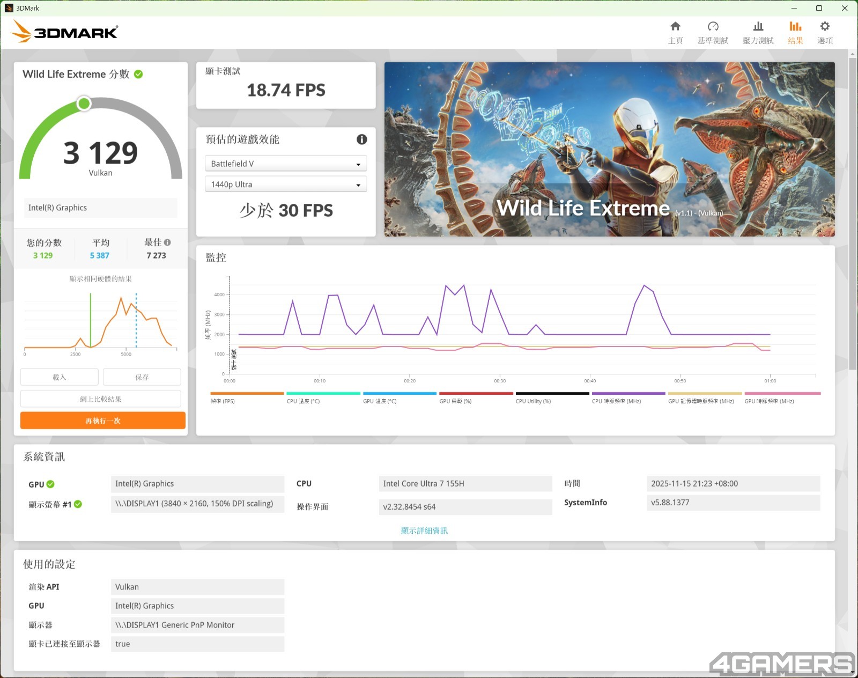Click the green checkmark beside Wild Life Extreme score
The height and width of the screenshot is (678, 858).
138,74
